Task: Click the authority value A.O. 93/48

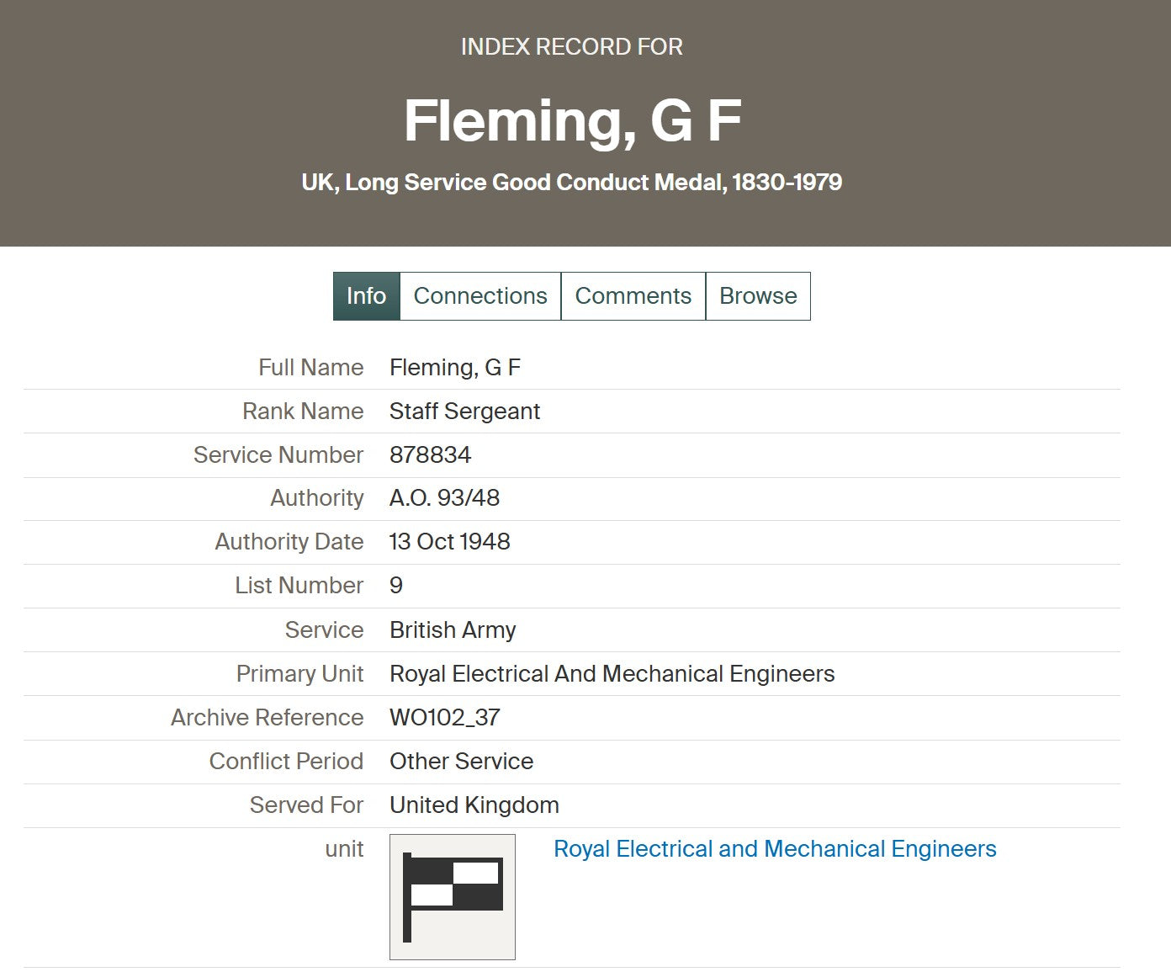Action: pyautogui.click(x=444, y=498)
